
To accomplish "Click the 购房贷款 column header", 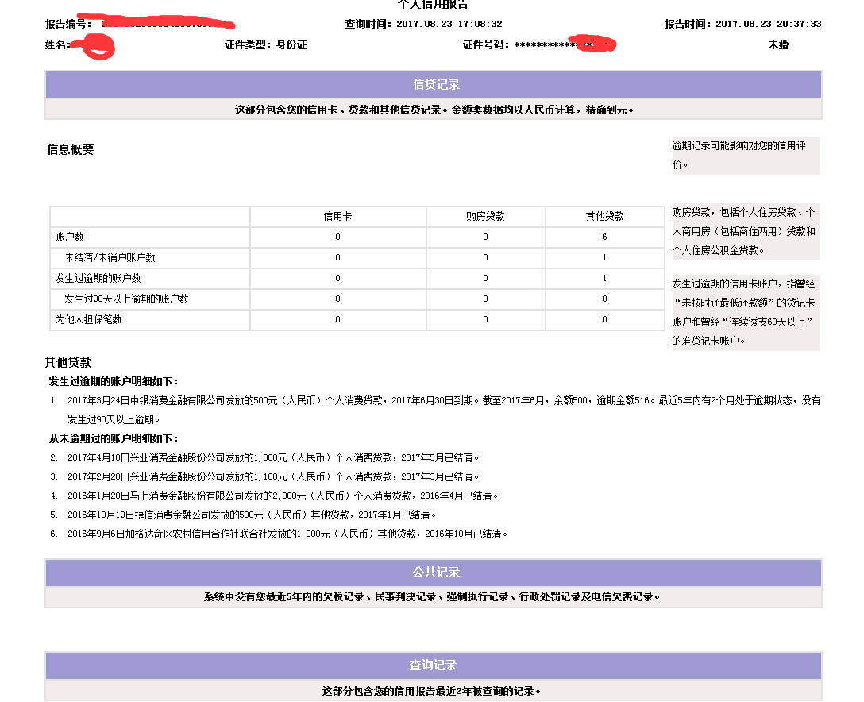I will [x=485, y=216].
